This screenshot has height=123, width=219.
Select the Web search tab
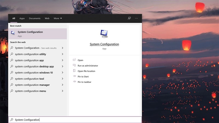[x=47, y=18]
